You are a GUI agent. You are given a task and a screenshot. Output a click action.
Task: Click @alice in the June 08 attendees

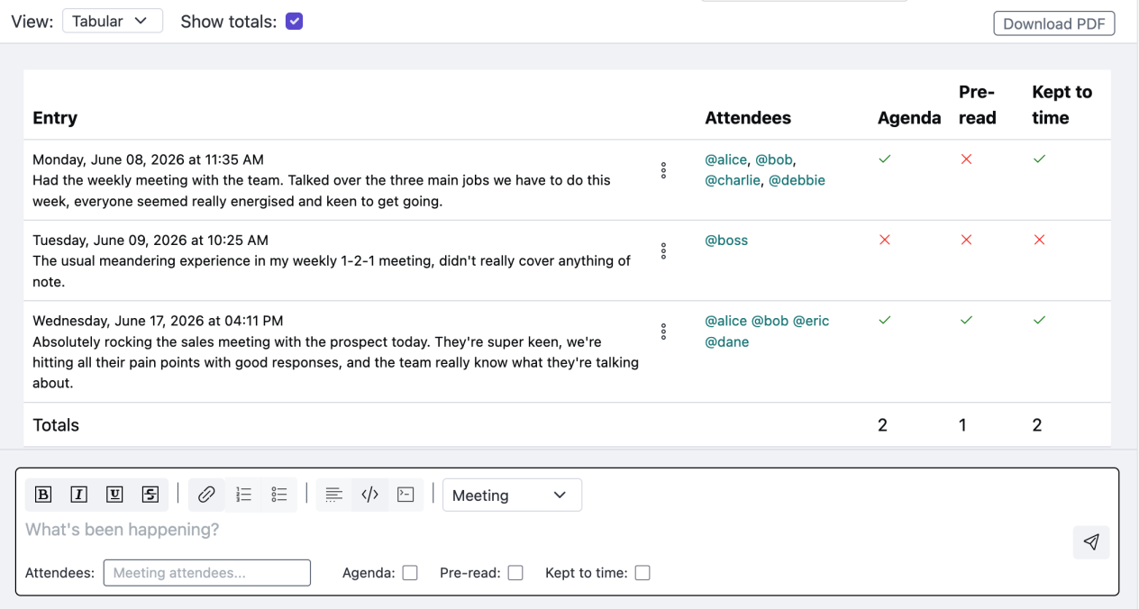725,159
